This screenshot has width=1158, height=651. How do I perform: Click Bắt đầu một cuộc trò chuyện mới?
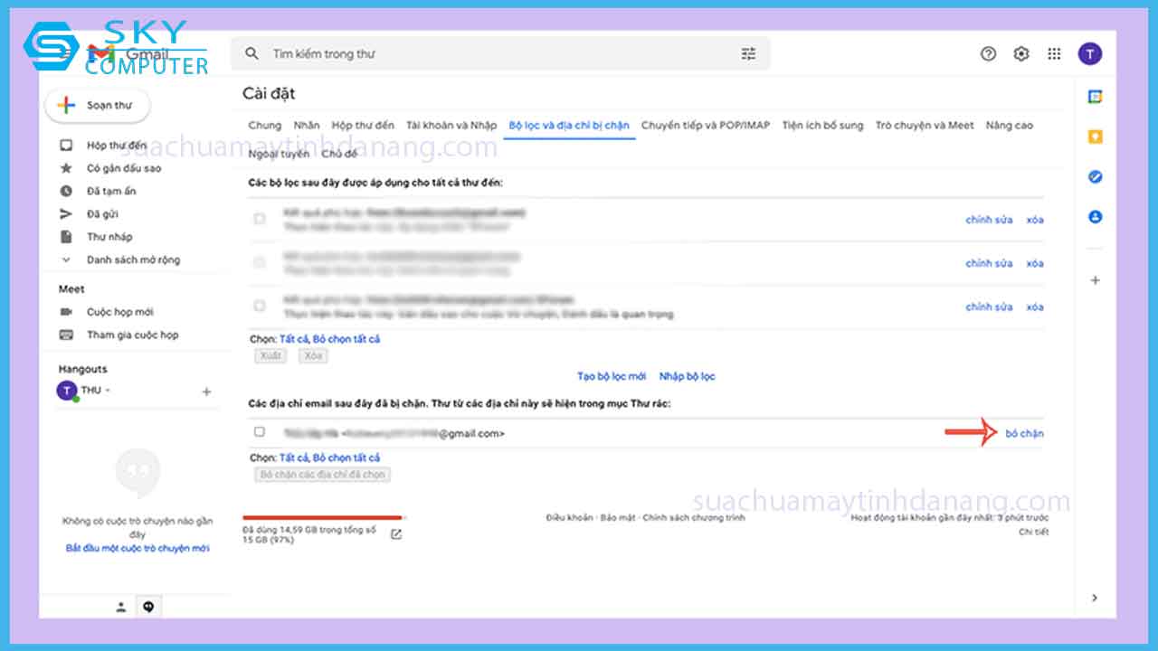coord(138,548)
